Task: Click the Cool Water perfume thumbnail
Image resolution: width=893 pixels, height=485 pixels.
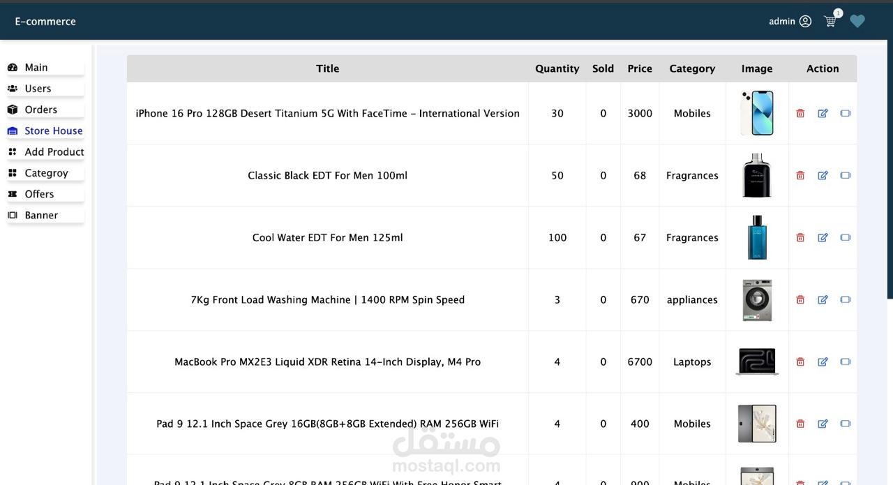Action: pyautogui.click(x=757, y=237)
